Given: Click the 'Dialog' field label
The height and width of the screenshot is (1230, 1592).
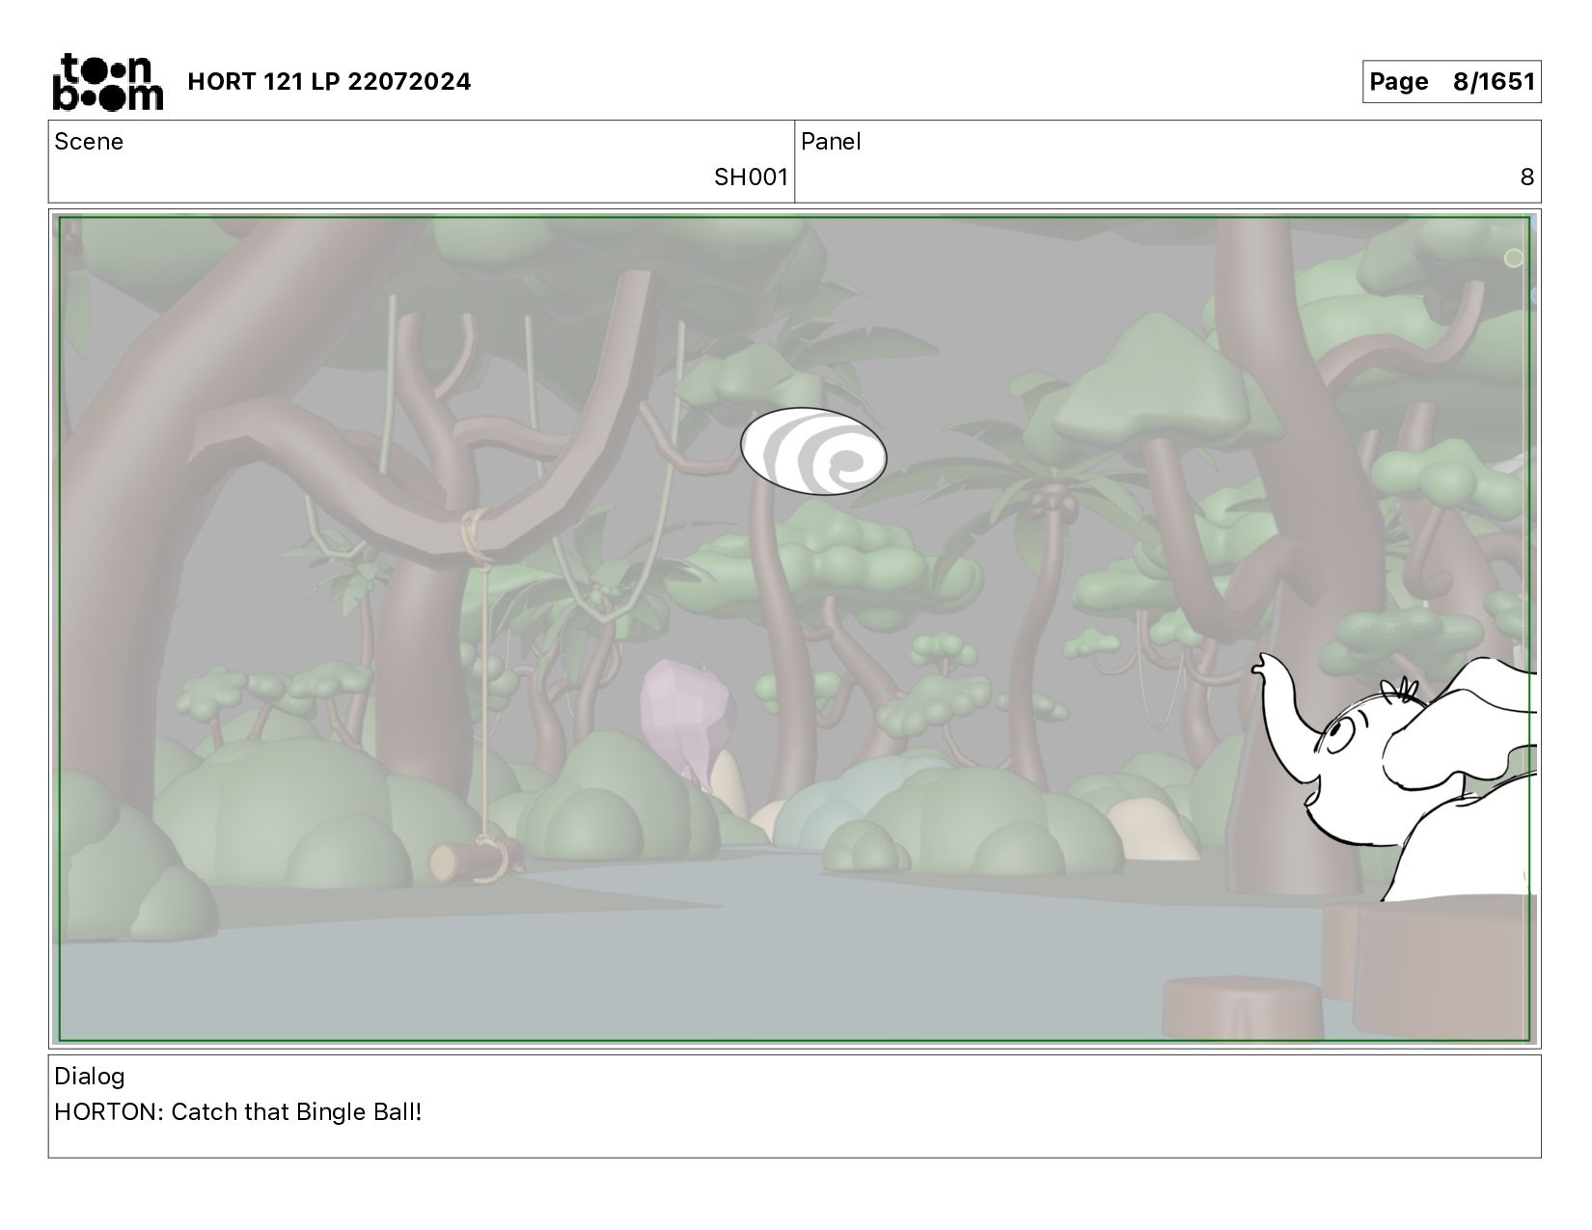Looking at the screenshot, I should coord(90,1077).
